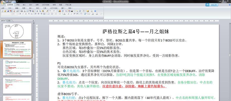Image resolution: width=231 pixels, height=101 pixels.
Task: Print using the printer icon
Action: point(22,11)
